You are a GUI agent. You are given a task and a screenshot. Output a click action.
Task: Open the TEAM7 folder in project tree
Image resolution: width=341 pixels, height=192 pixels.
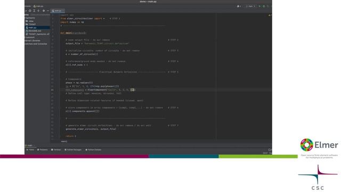click(31, 25)
